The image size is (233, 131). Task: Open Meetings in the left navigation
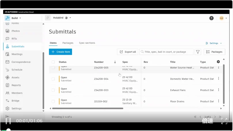[x=17, y=54]
